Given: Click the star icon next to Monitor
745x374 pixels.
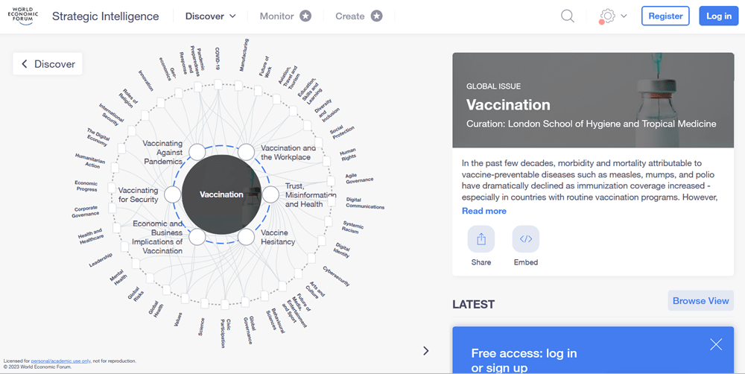Looking at the screenshot, I should [305, 16].
